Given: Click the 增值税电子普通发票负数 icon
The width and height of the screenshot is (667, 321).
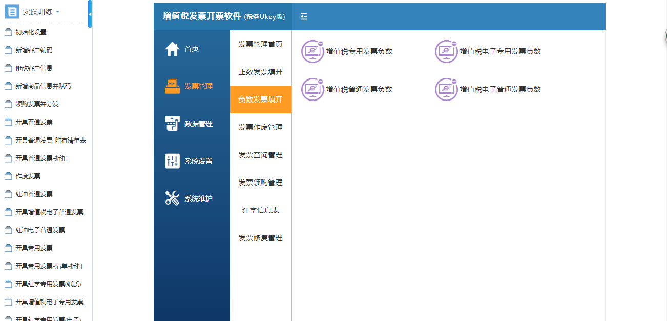Looking at the screenshot, I should [446, 89].
